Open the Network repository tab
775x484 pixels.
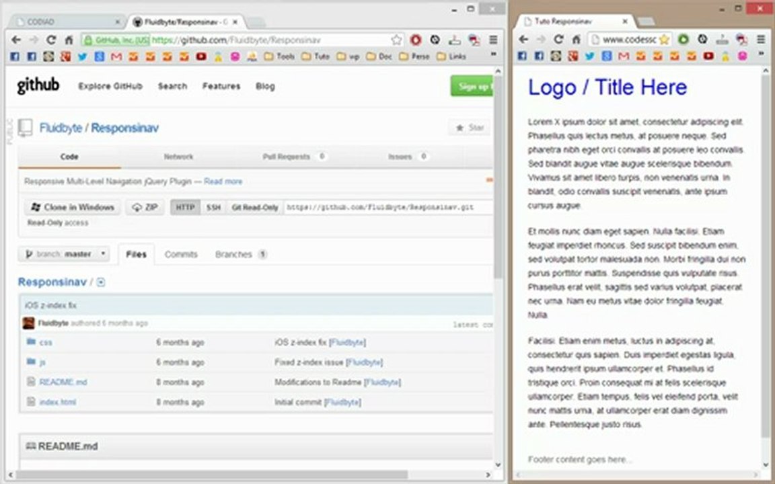(178, 157)
